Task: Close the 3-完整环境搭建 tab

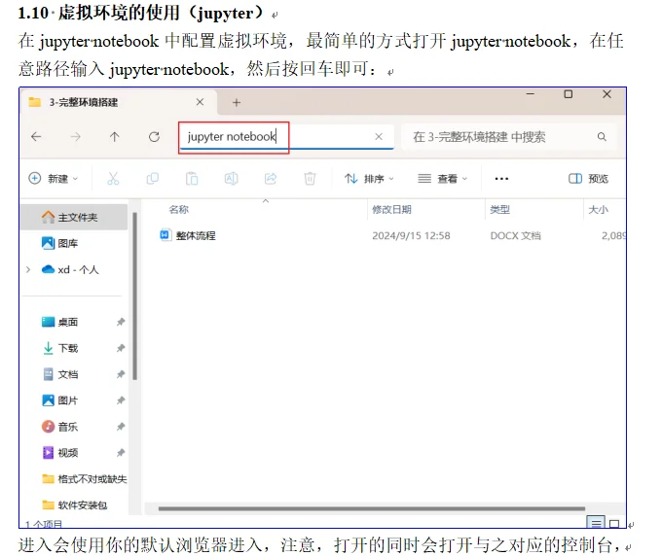Action: click(201, 102)
